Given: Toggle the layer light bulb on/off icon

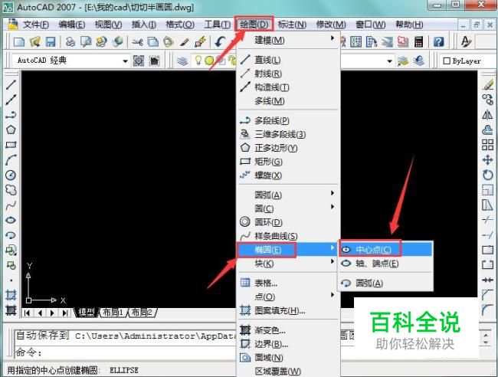Looking at the screenshot, I should [x=198, y=61].
